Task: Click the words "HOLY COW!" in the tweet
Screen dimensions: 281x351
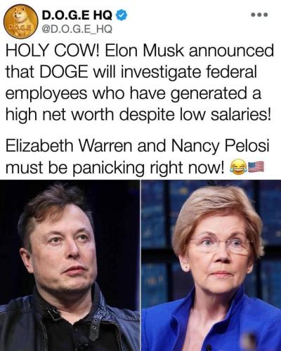Action: (53, 51)
